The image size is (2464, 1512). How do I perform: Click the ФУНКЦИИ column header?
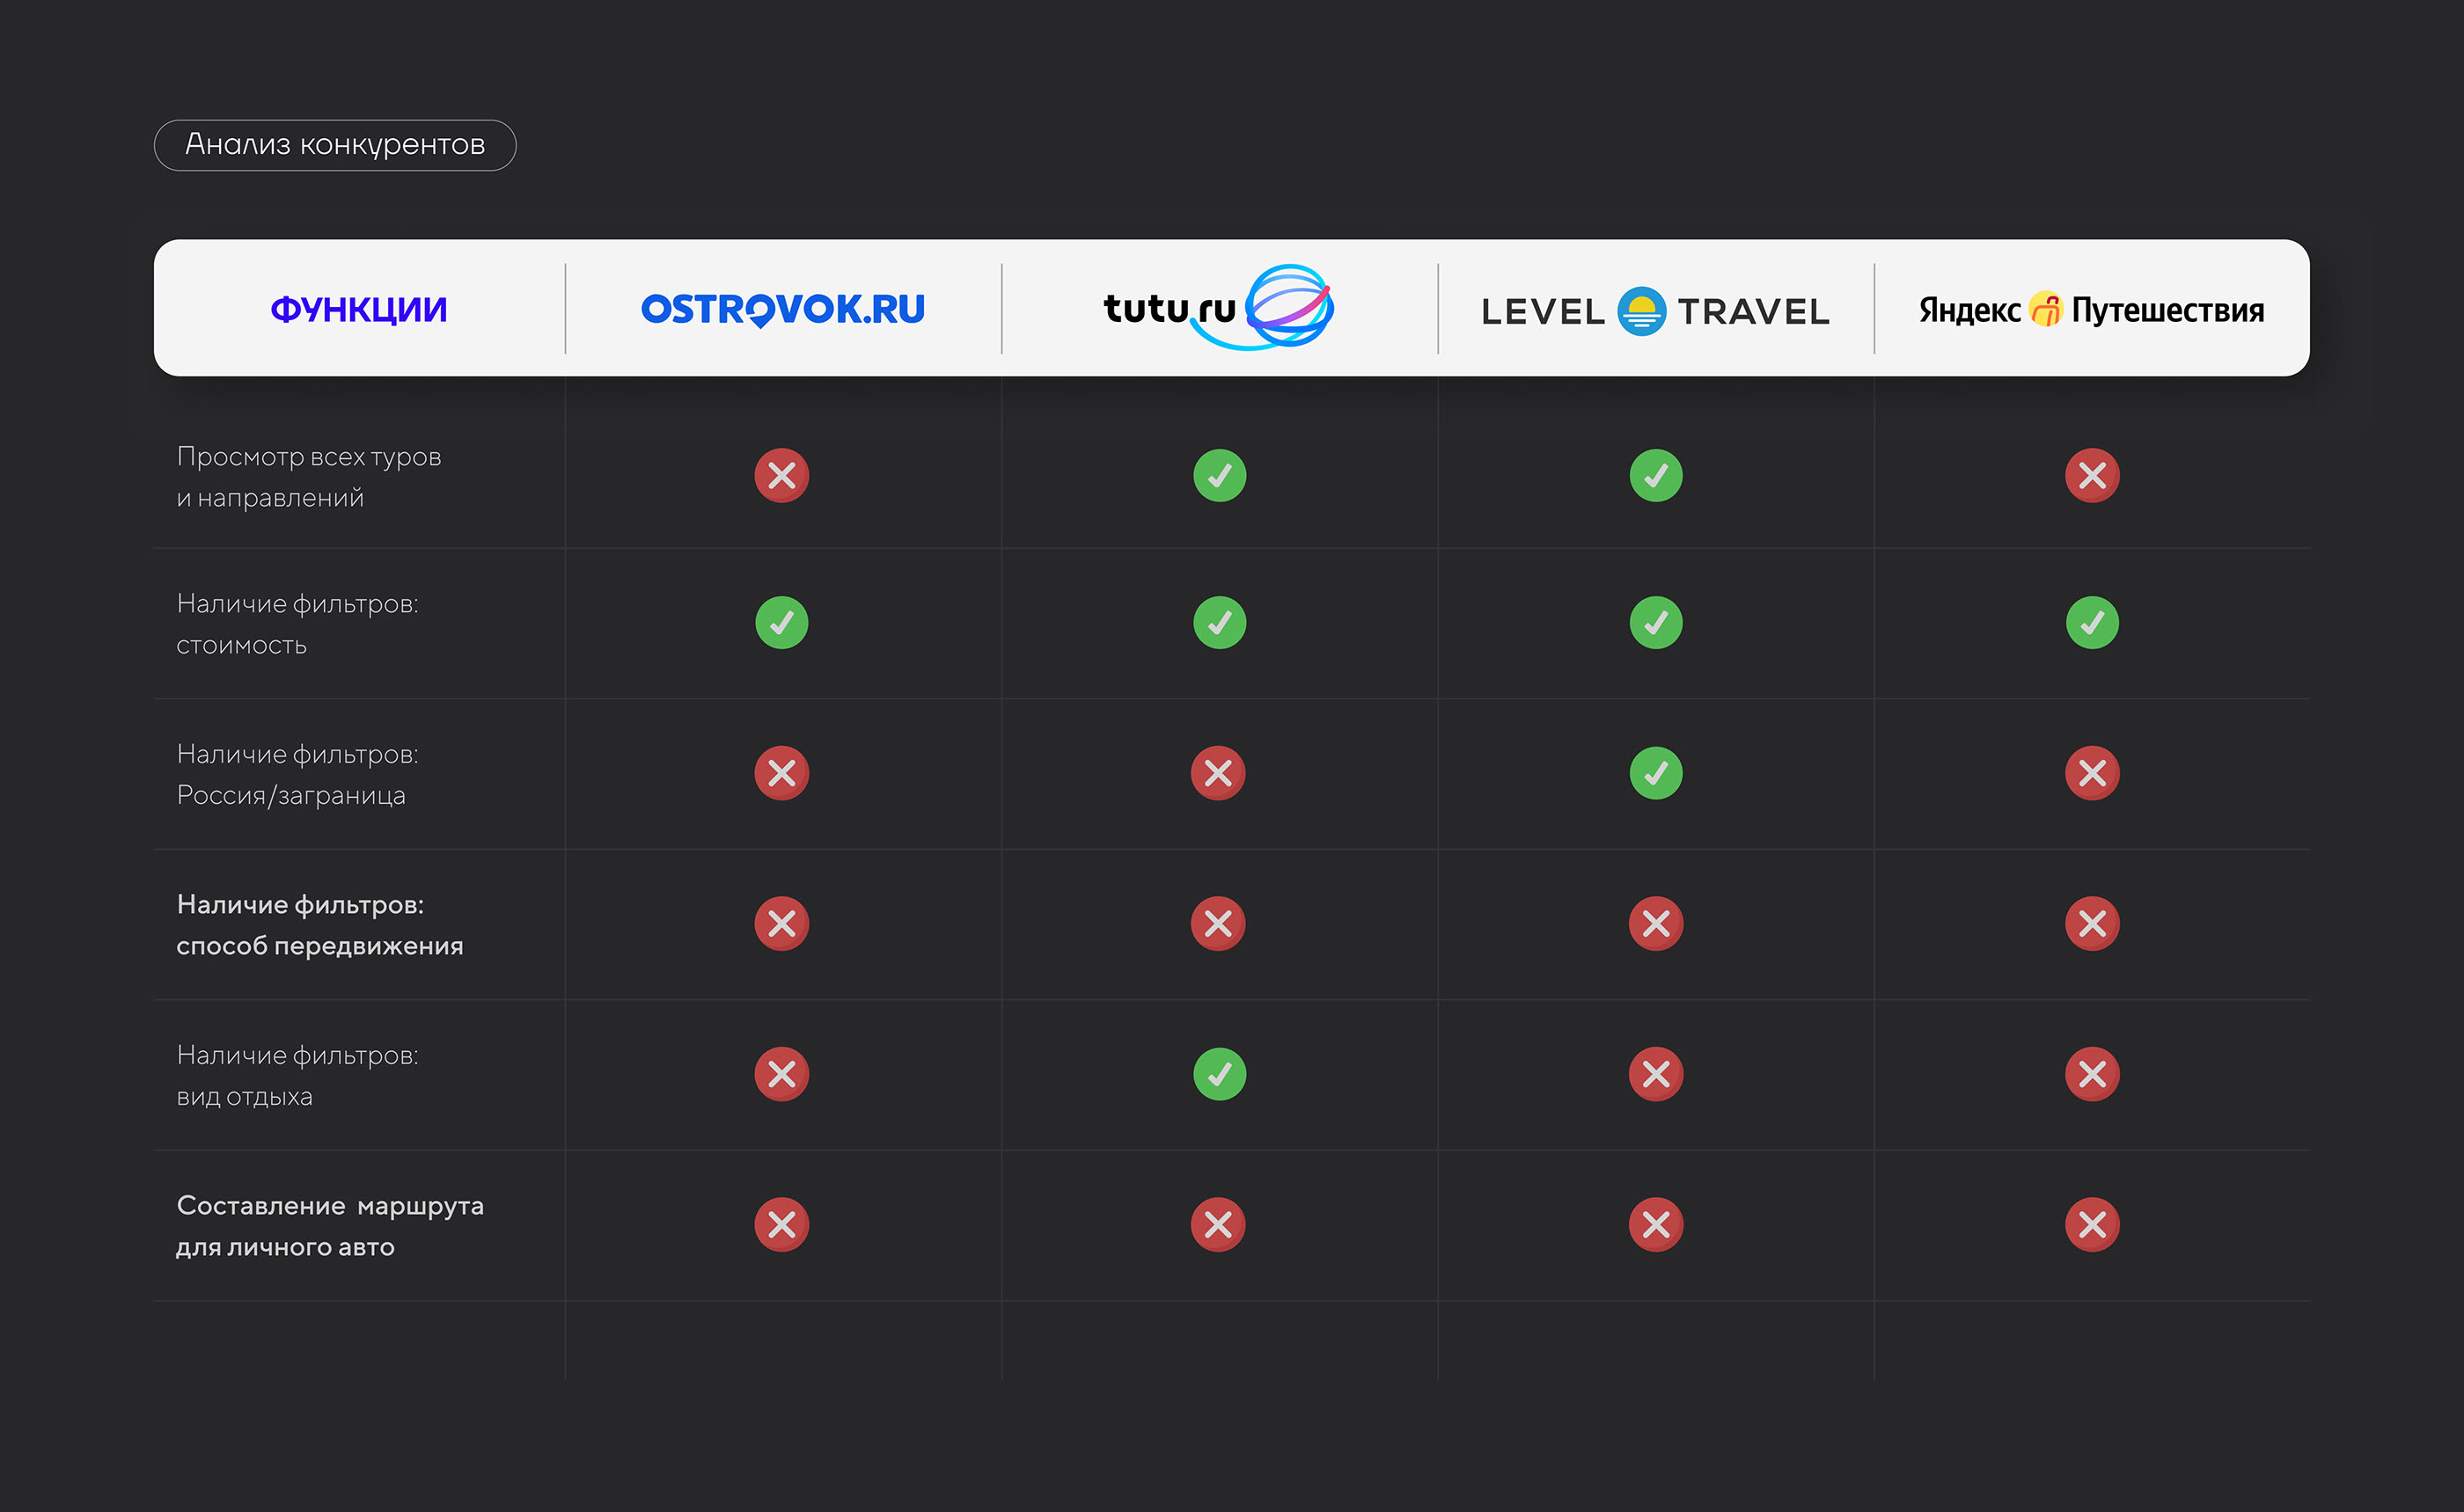pos(358,309)
